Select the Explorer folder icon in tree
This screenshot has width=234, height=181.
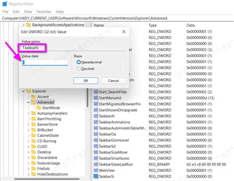tap(29, 91)
